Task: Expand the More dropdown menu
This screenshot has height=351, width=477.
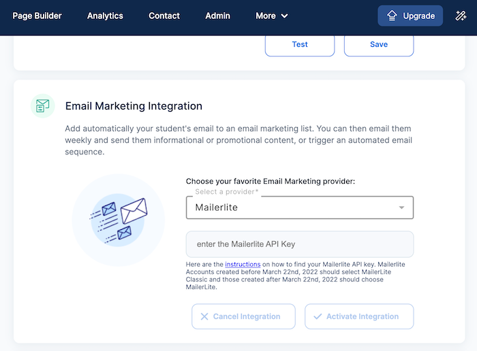Action: (x=272, y=16)
